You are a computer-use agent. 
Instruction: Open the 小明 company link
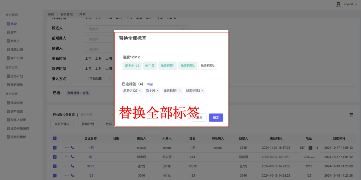(x=91, y=148)
